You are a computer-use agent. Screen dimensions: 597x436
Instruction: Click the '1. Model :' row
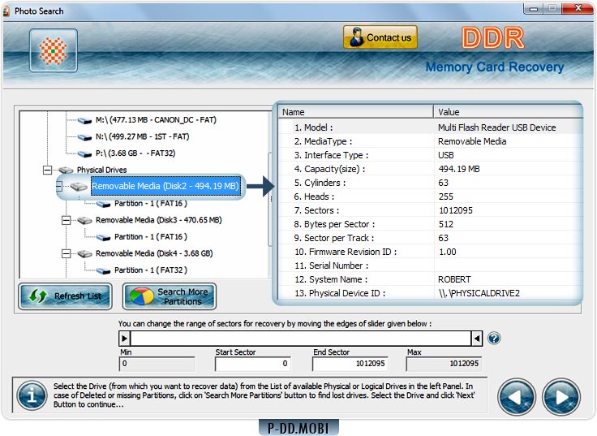pos(430,127)
